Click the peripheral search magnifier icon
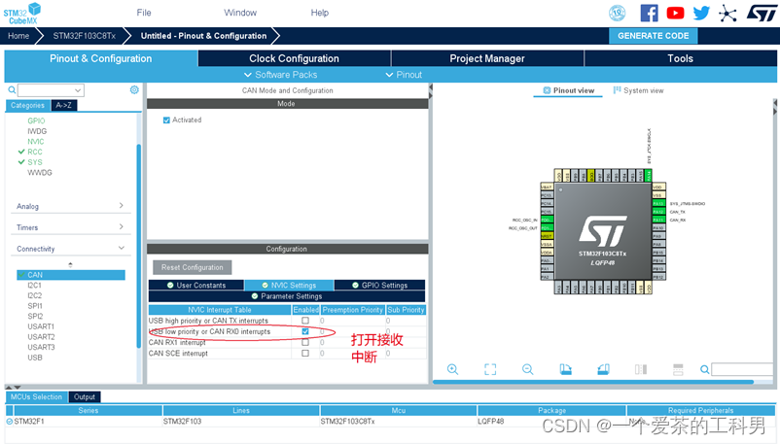 tap(12, 90)
